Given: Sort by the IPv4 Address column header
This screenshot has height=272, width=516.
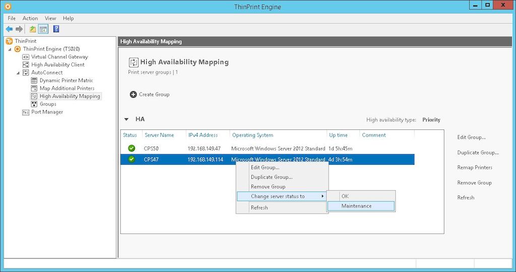Looking at the screenshot, I should point(203,135).
